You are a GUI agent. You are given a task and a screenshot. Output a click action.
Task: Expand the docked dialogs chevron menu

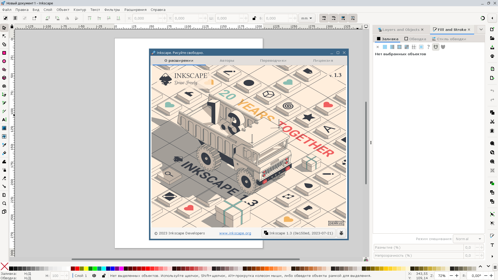(481, 30)
